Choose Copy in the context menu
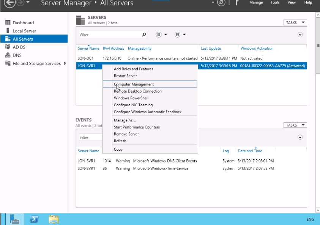Image resolution: width=320 pixels, height=225 pixels. (150, 149)
